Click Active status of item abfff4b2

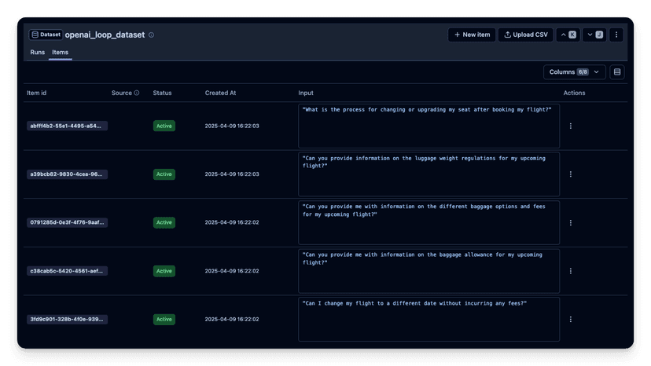(x=164, y=126)
